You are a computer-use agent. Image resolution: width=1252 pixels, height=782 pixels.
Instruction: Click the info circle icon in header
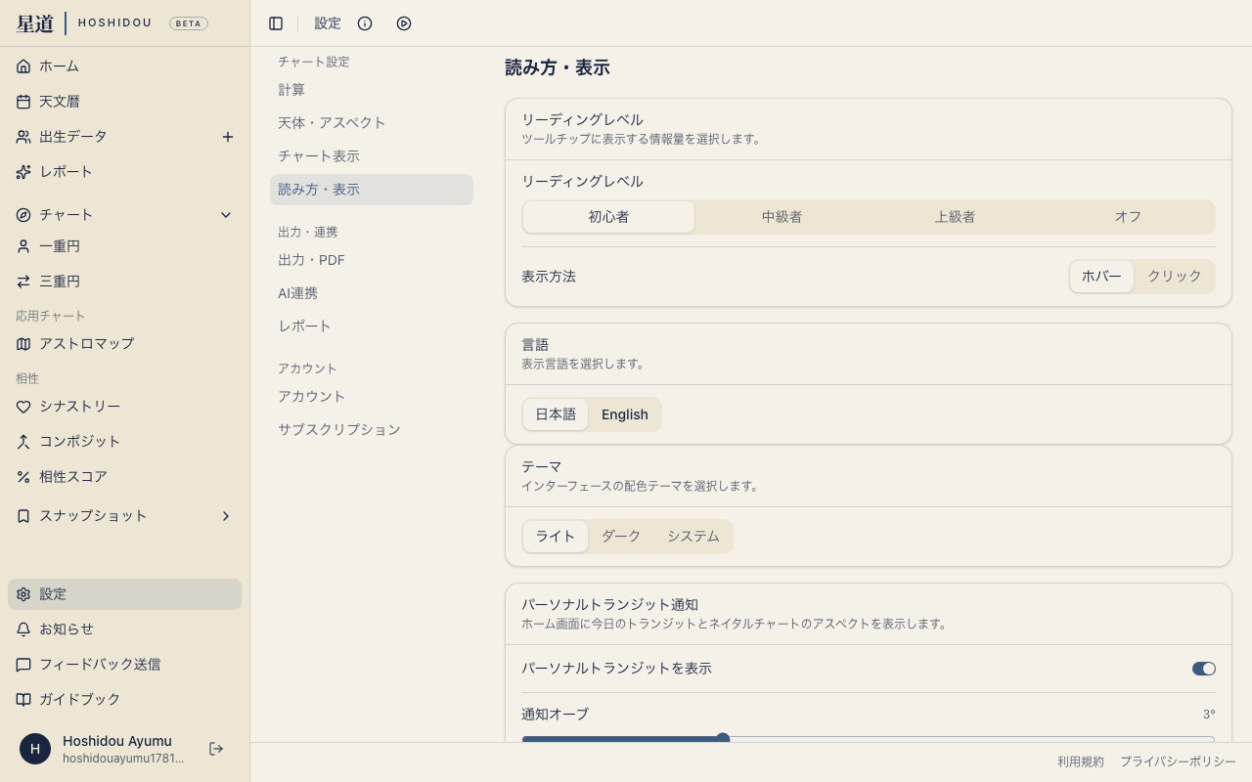coord(365,23)
